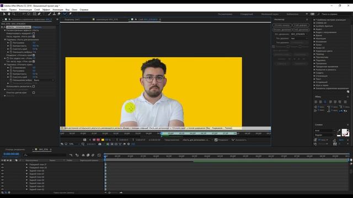The image size is (353, 198).
Task: Expand the Synthetic Aperture effects category
Action: coord(314,26)
